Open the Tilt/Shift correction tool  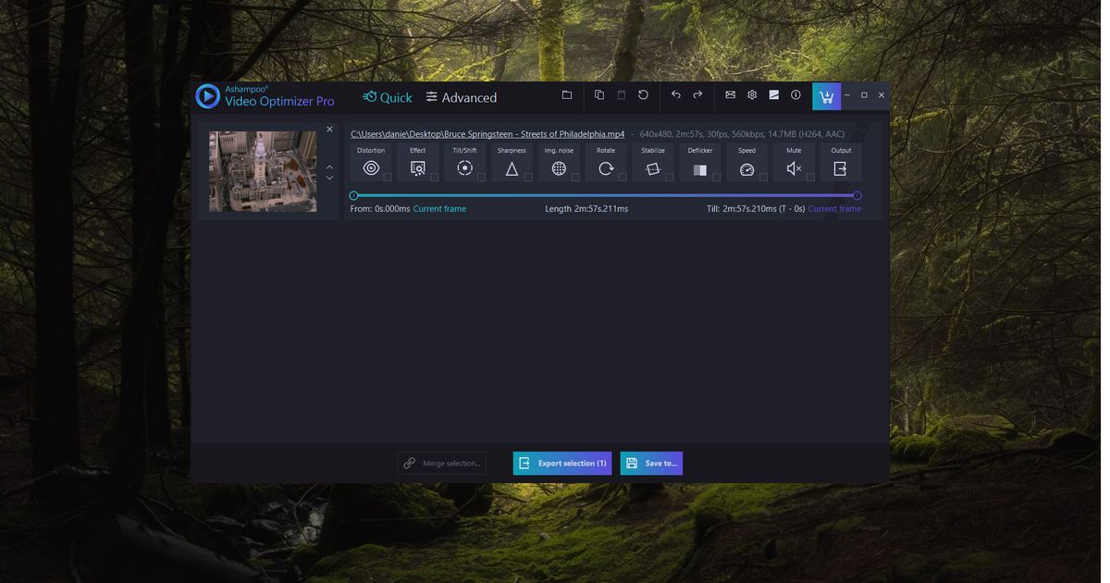[464, 167]
